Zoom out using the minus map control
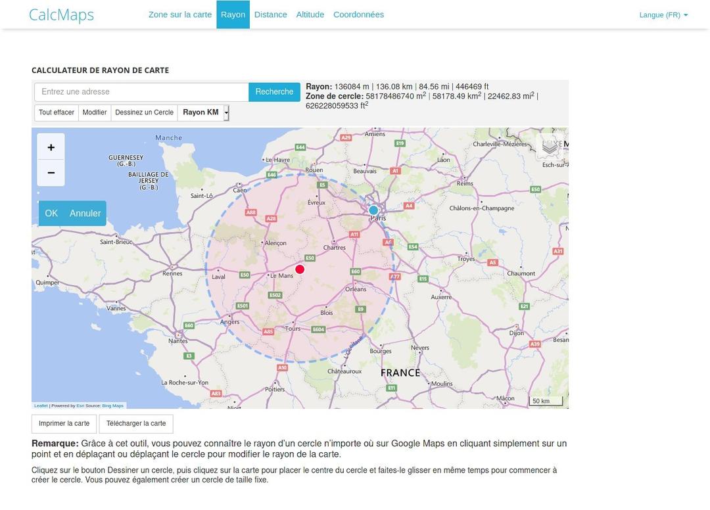 pyautogui.click(x=51, y=173)
